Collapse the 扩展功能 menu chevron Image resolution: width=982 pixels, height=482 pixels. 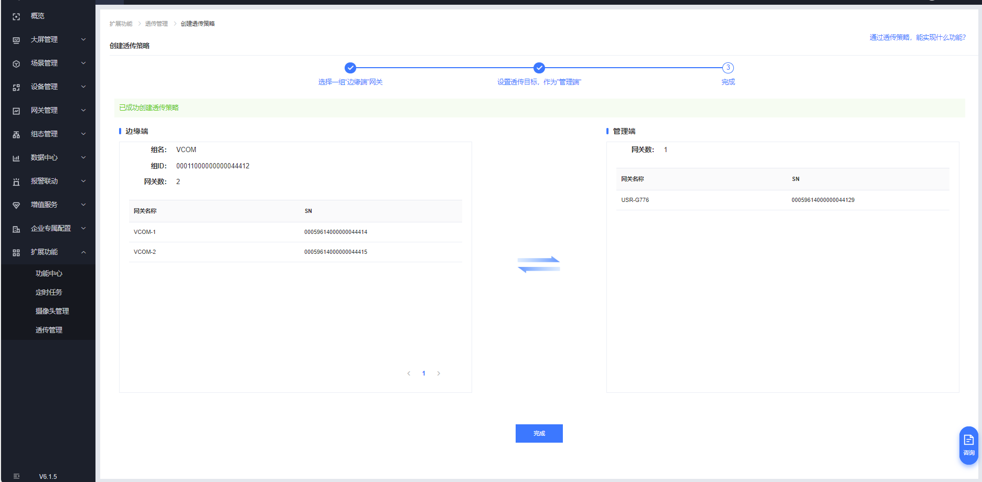click(83, 252)
